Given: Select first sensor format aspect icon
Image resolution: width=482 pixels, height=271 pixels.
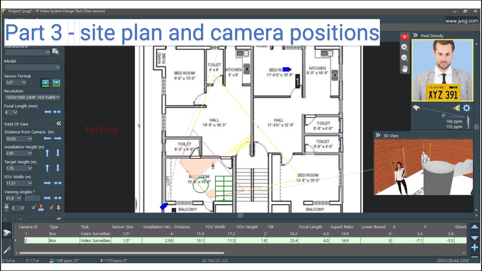Looking at the screenshot, I should pos(45,83).
